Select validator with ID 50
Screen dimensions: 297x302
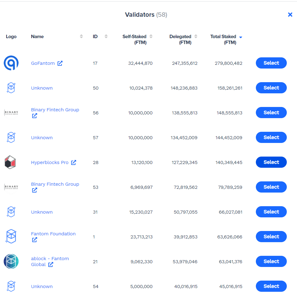271,88
